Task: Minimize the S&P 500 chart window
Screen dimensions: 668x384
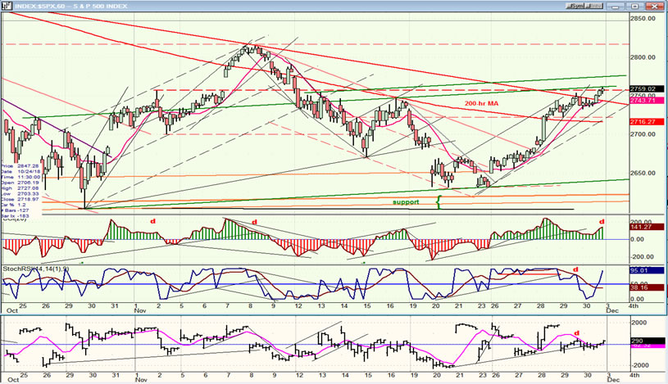Action: [x=616, y=6]
